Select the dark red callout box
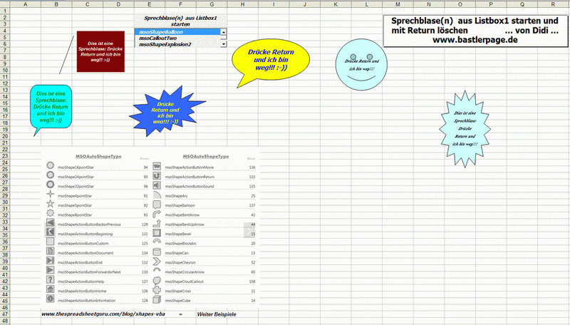 point(100,51)
